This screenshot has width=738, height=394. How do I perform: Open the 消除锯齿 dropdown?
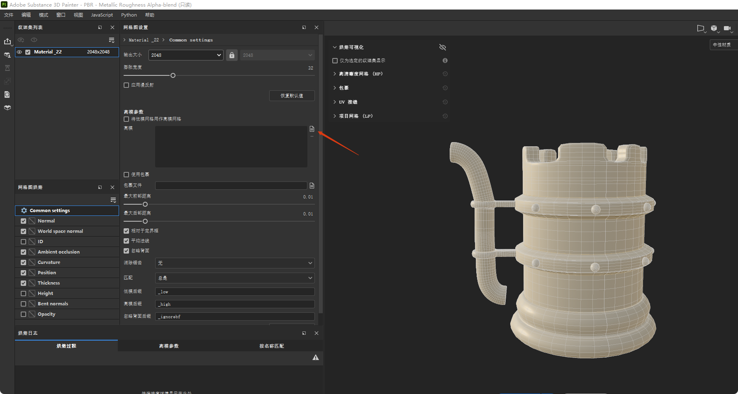coord(235,263)
